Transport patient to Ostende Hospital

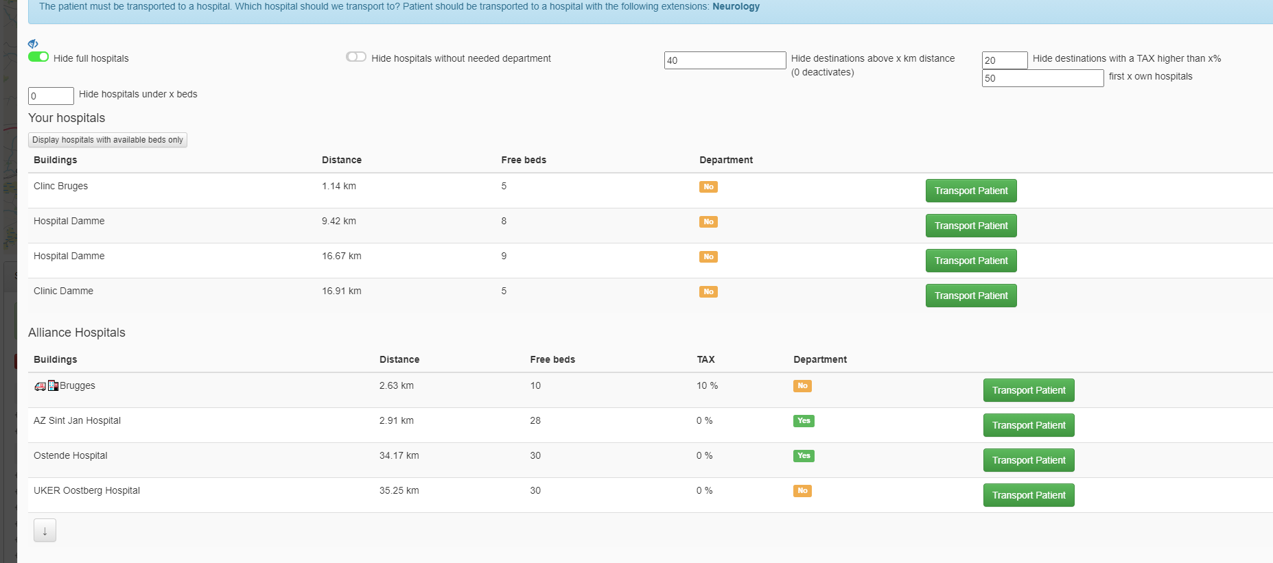pos(1029,460)
